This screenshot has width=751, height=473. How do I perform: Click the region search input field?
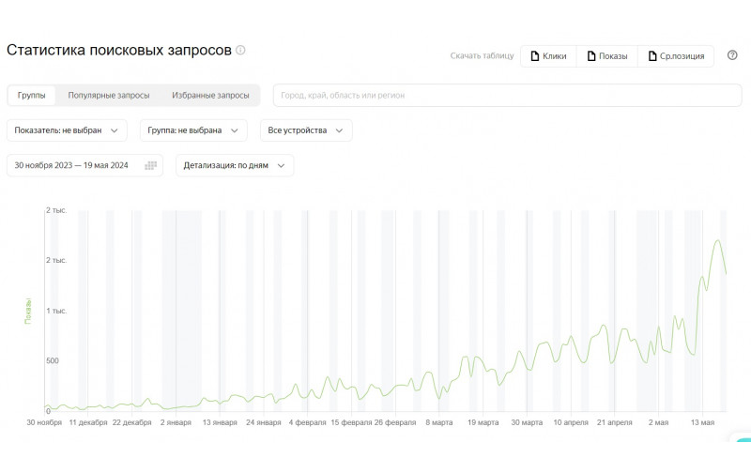507,96
